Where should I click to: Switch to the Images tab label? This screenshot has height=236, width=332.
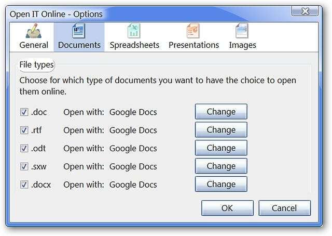click(242, 45)
